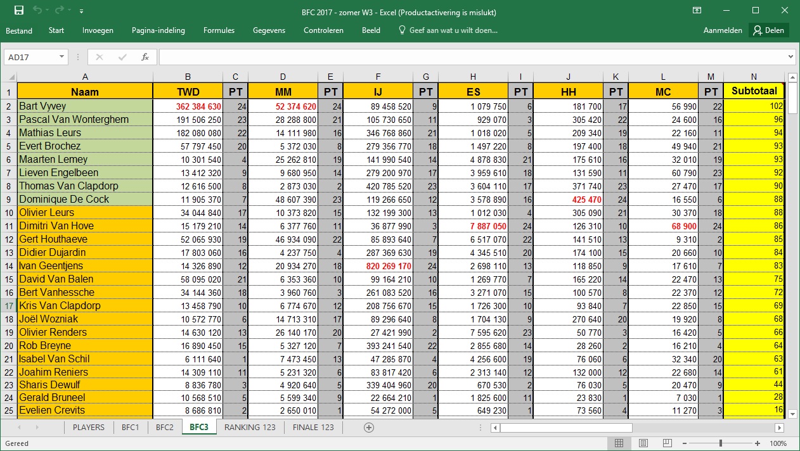Click the Undo arrow icon
Image resolution: width=800 pixels, height=451 pixels.
pos(37,11)
